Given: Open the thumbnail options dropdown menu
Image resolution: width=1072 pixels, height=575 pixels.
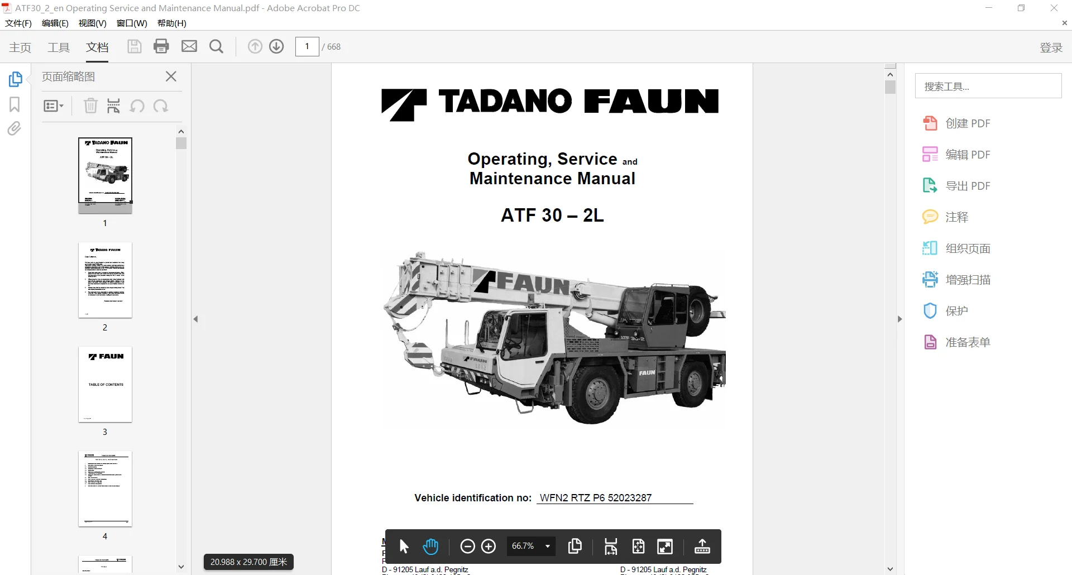Looking at the screenshot, I should coord(54,106).
